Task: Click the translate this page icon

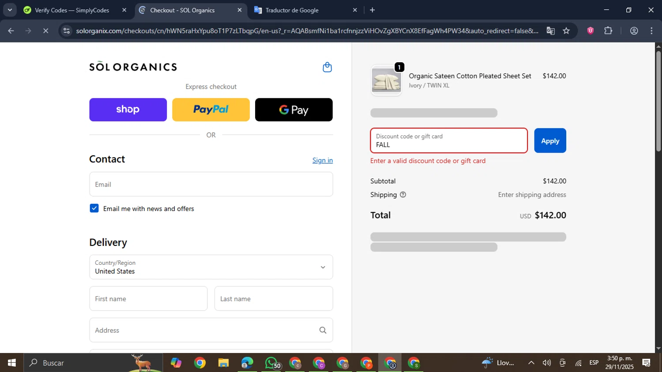Action: (x=550, y=31)
